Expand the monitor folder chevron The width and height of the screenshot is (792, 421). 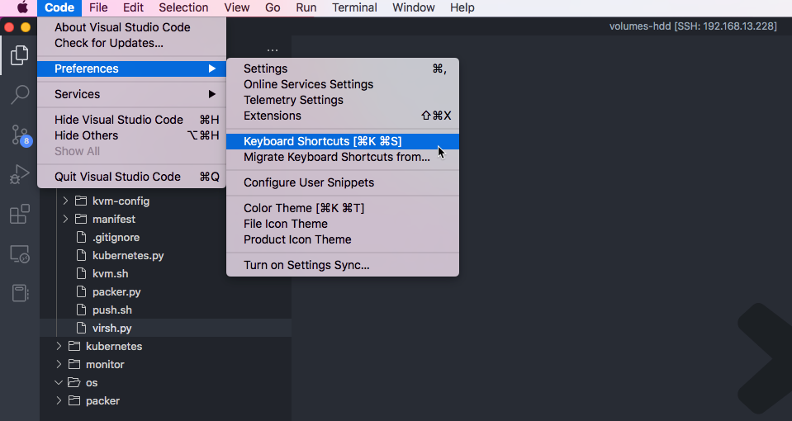[59, 365]
